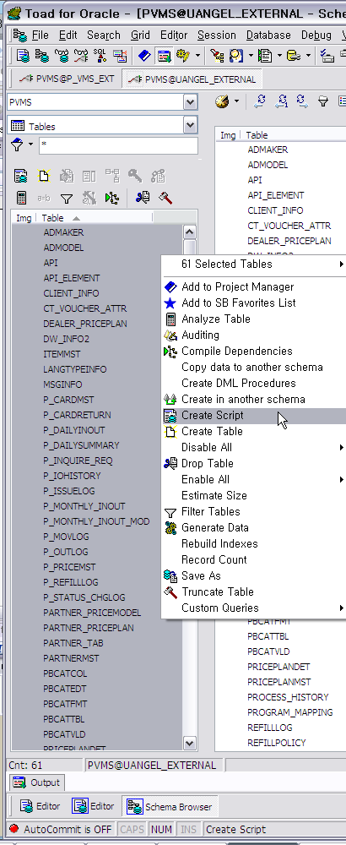
Task: Select P_MONTHLY_INOUT_MOD in the left list
Action: [96, 521]
